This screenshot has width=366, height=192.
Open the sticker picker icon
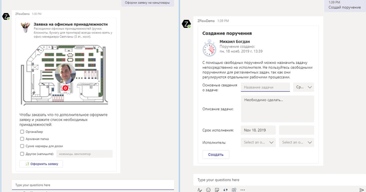(217, 190)
